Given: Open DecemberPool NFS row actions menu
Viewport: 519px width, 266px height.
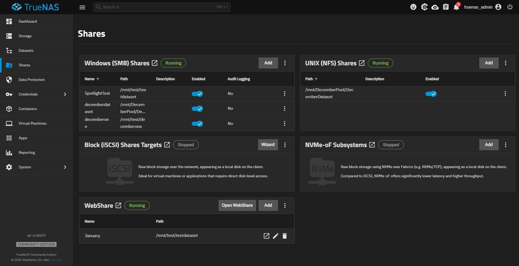Looking at the screenshot, I should (505, 93).
